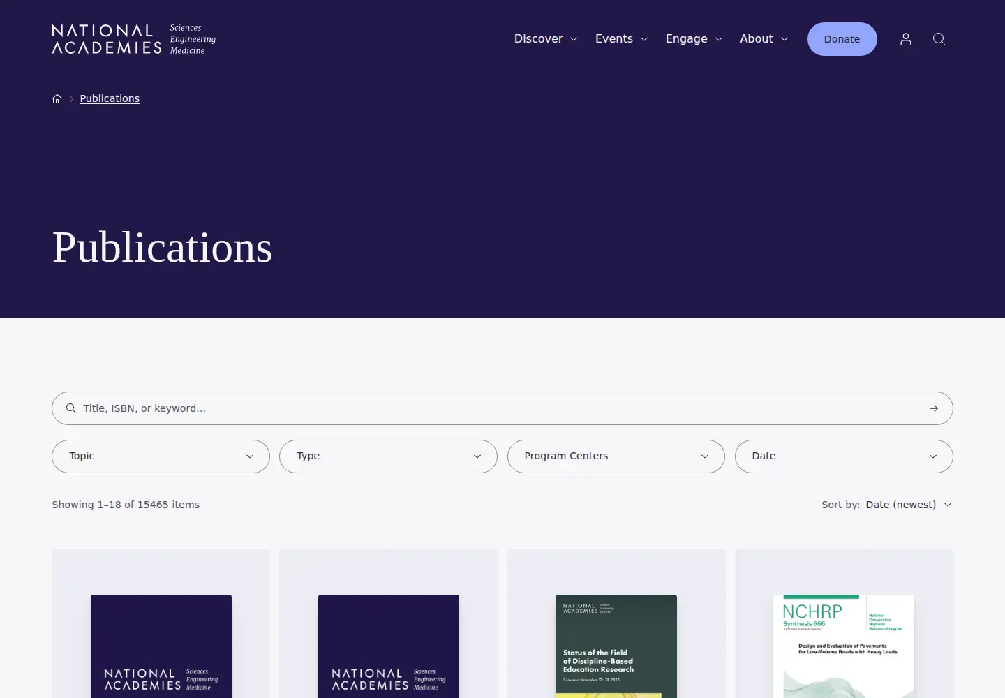Screen dimensions: 1005x698
Task: Click the Donate button
Action: (842, 39)
